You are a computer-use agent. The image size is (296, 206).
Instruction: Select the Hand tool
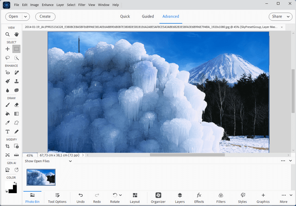(x=17, y=34)
